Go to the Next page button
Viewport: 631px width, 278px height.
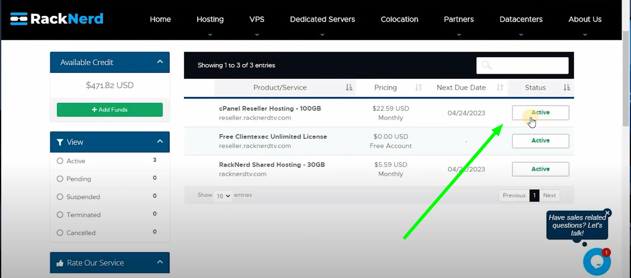(x=549, y=195)
